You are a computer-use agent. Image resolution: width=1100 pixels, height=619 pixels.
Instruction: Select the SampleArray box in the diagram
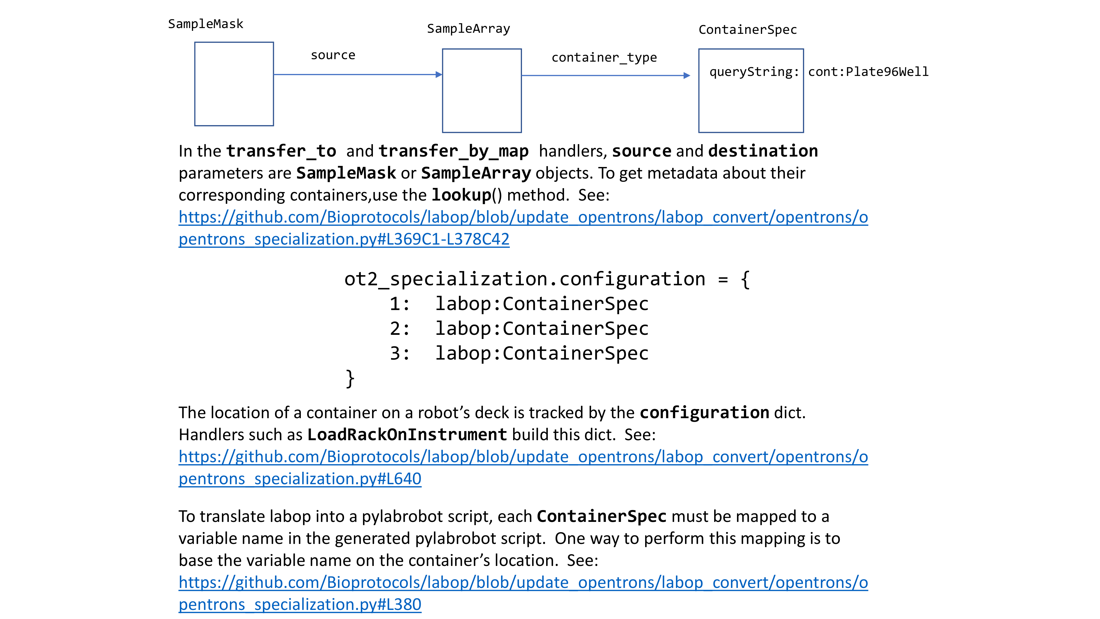pos(482,91)
